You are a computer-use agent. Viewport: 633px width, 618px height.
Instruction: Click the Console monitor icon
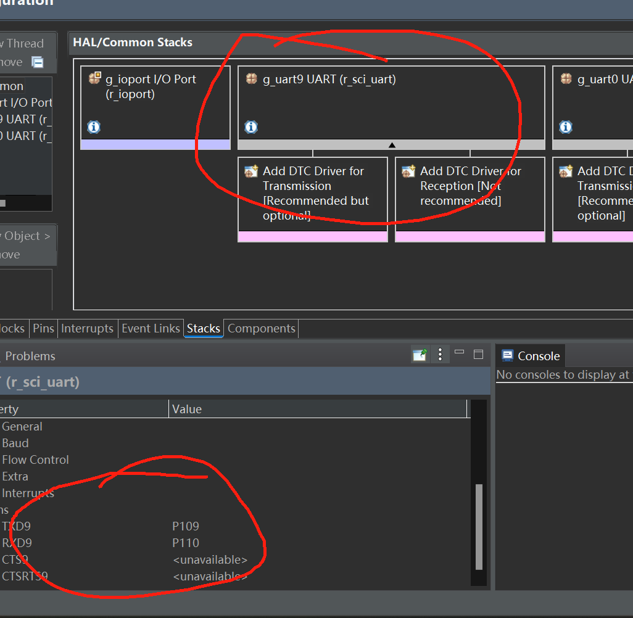click(508, 355)
